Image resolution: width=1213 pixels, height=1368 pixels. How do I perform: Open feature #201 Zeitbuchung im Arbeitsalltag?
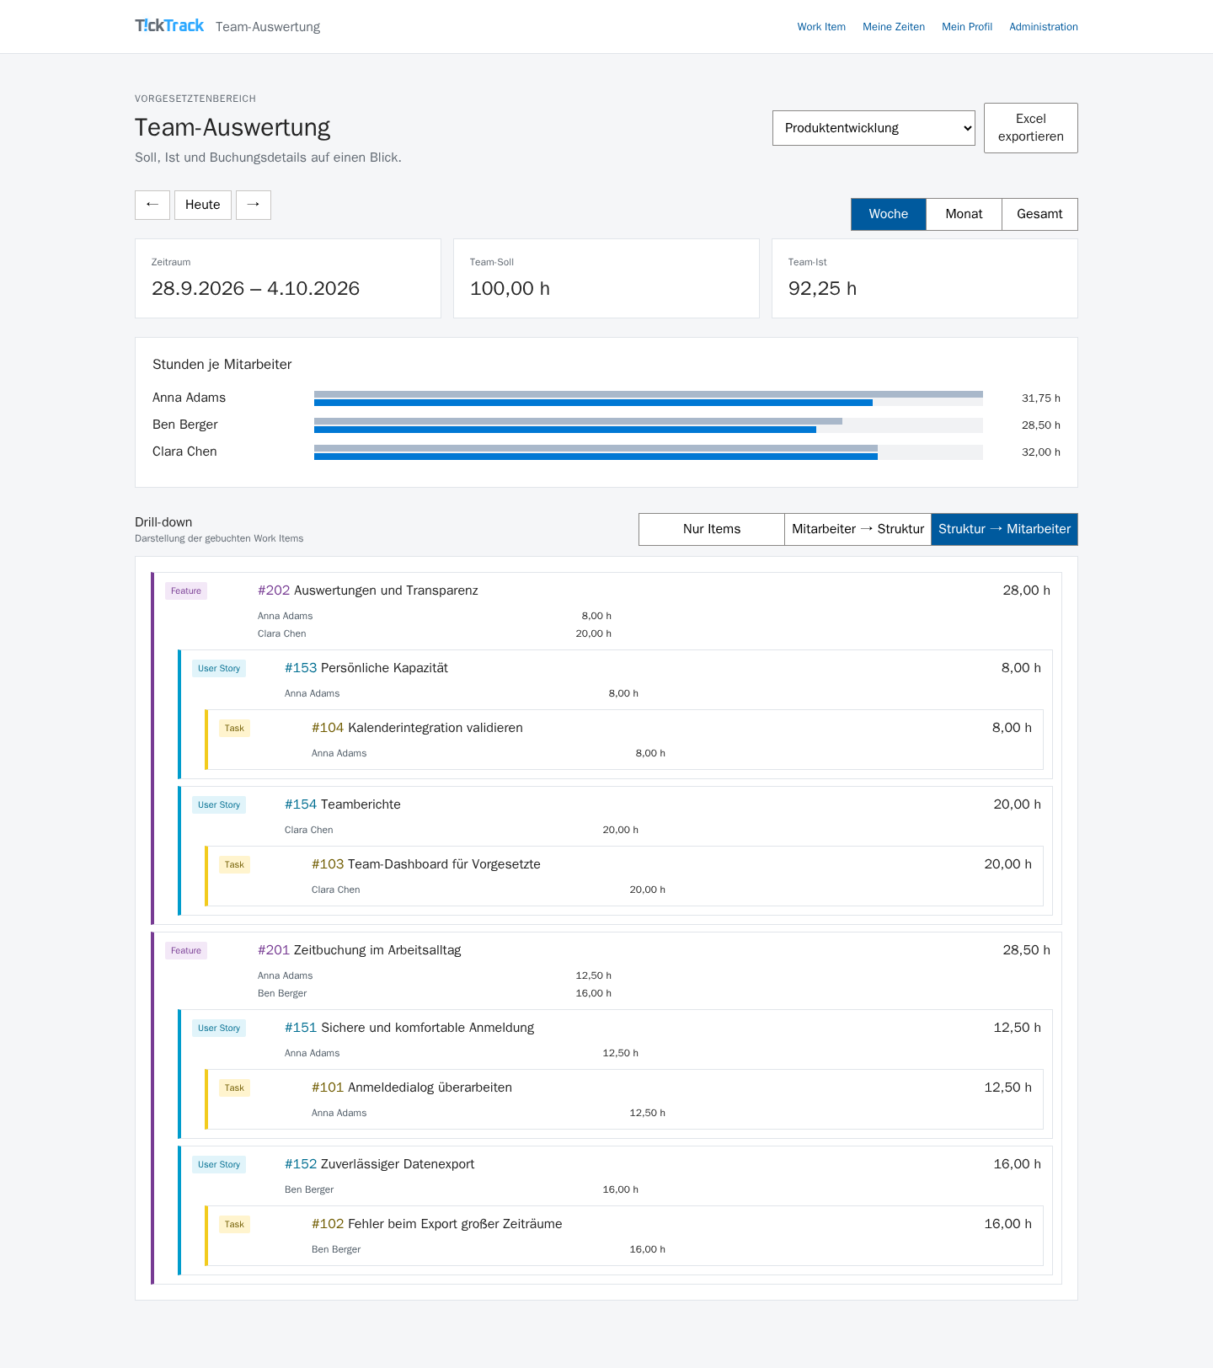360,950
